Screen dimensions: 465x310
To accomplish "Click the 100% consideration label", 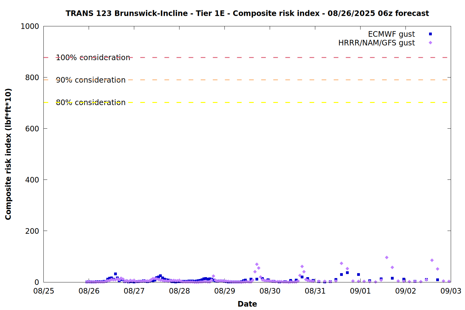I will click(93, 58).
